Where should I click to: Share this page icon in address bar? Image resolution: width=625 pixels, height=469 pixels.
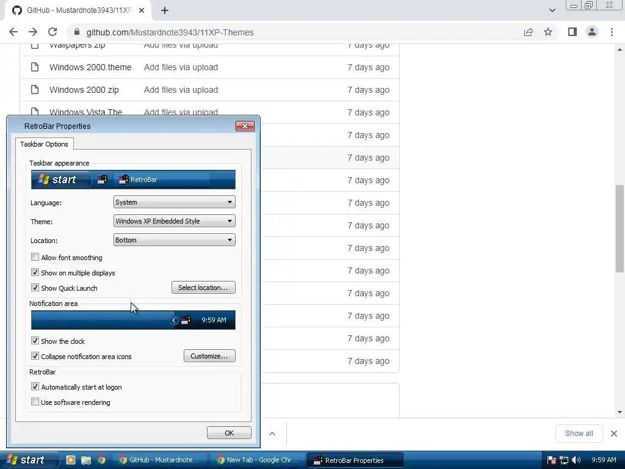tap(529, 32)
